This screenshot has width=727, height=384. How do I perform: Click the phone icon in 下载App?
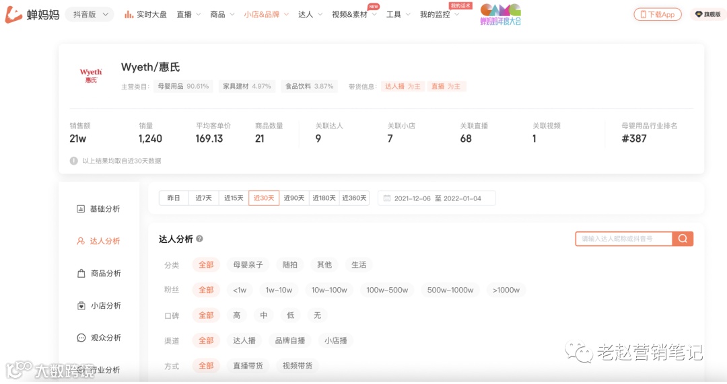(643, 15)
